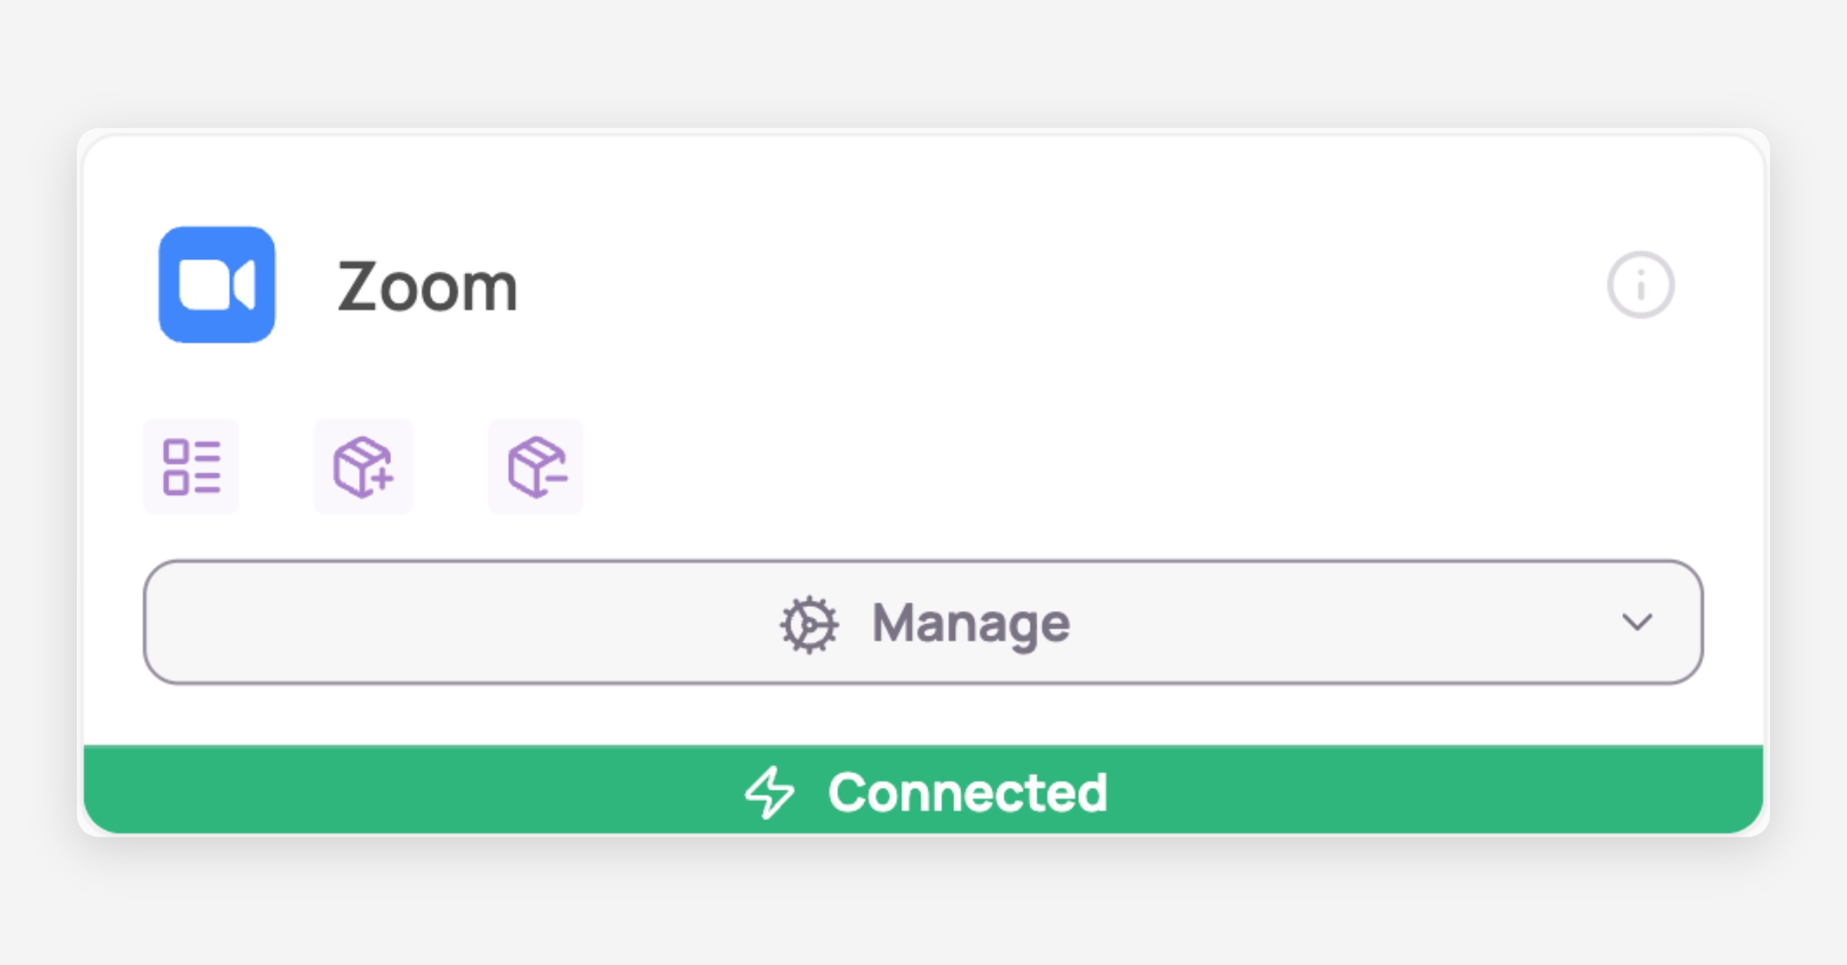
Task: Select the Zoom app thumbnail
Action: click(x=217, y=285)
